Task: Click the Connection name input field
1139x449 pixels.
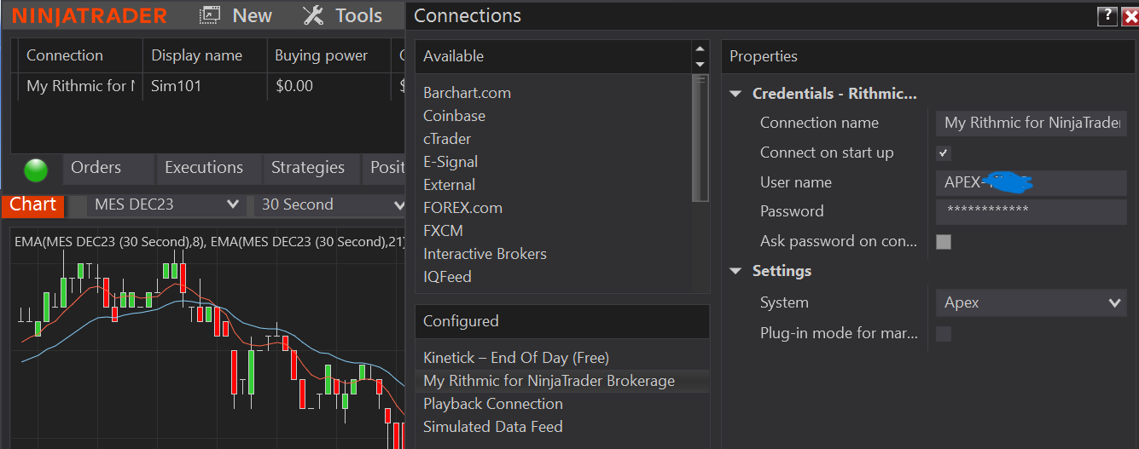Action: click(1031, 123)
